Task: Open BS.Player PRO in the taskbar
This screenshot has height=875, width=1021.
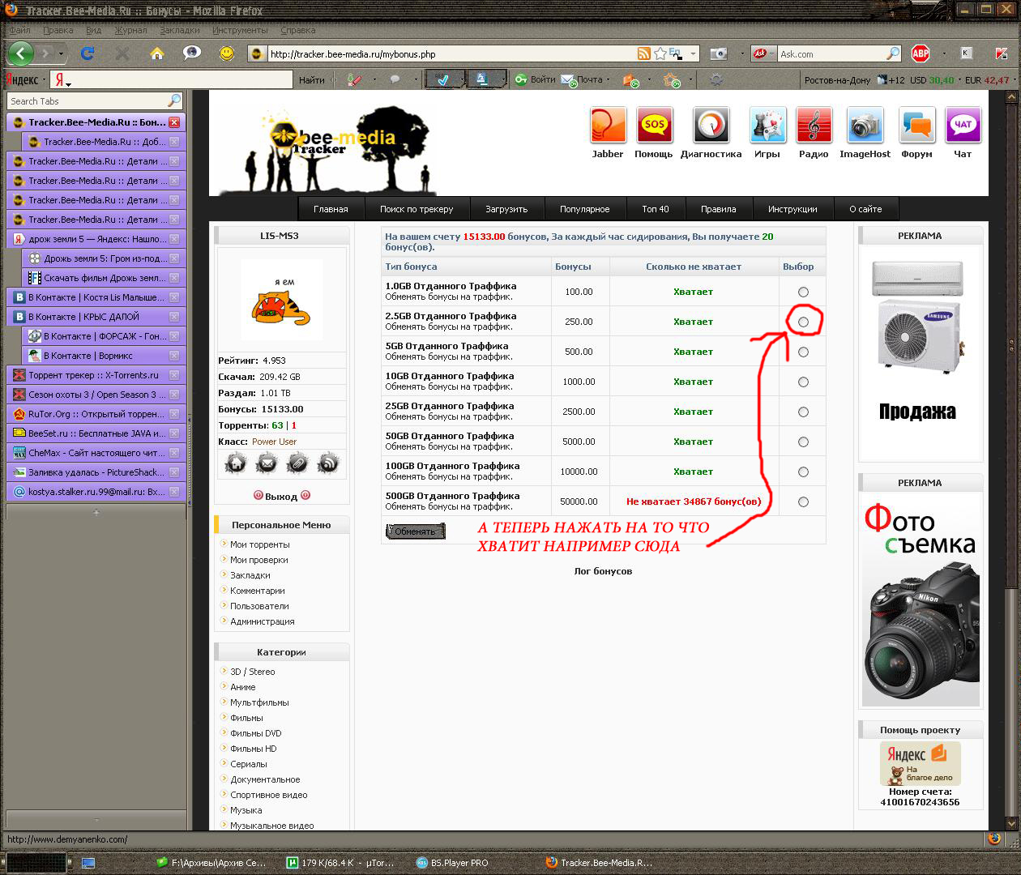Action: click(x=452, y=863)
